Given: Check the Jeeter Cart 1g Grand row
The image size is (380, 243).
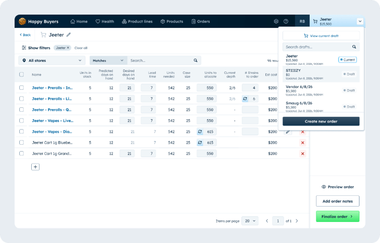Looking at the screenshot, I should (22, 153).
